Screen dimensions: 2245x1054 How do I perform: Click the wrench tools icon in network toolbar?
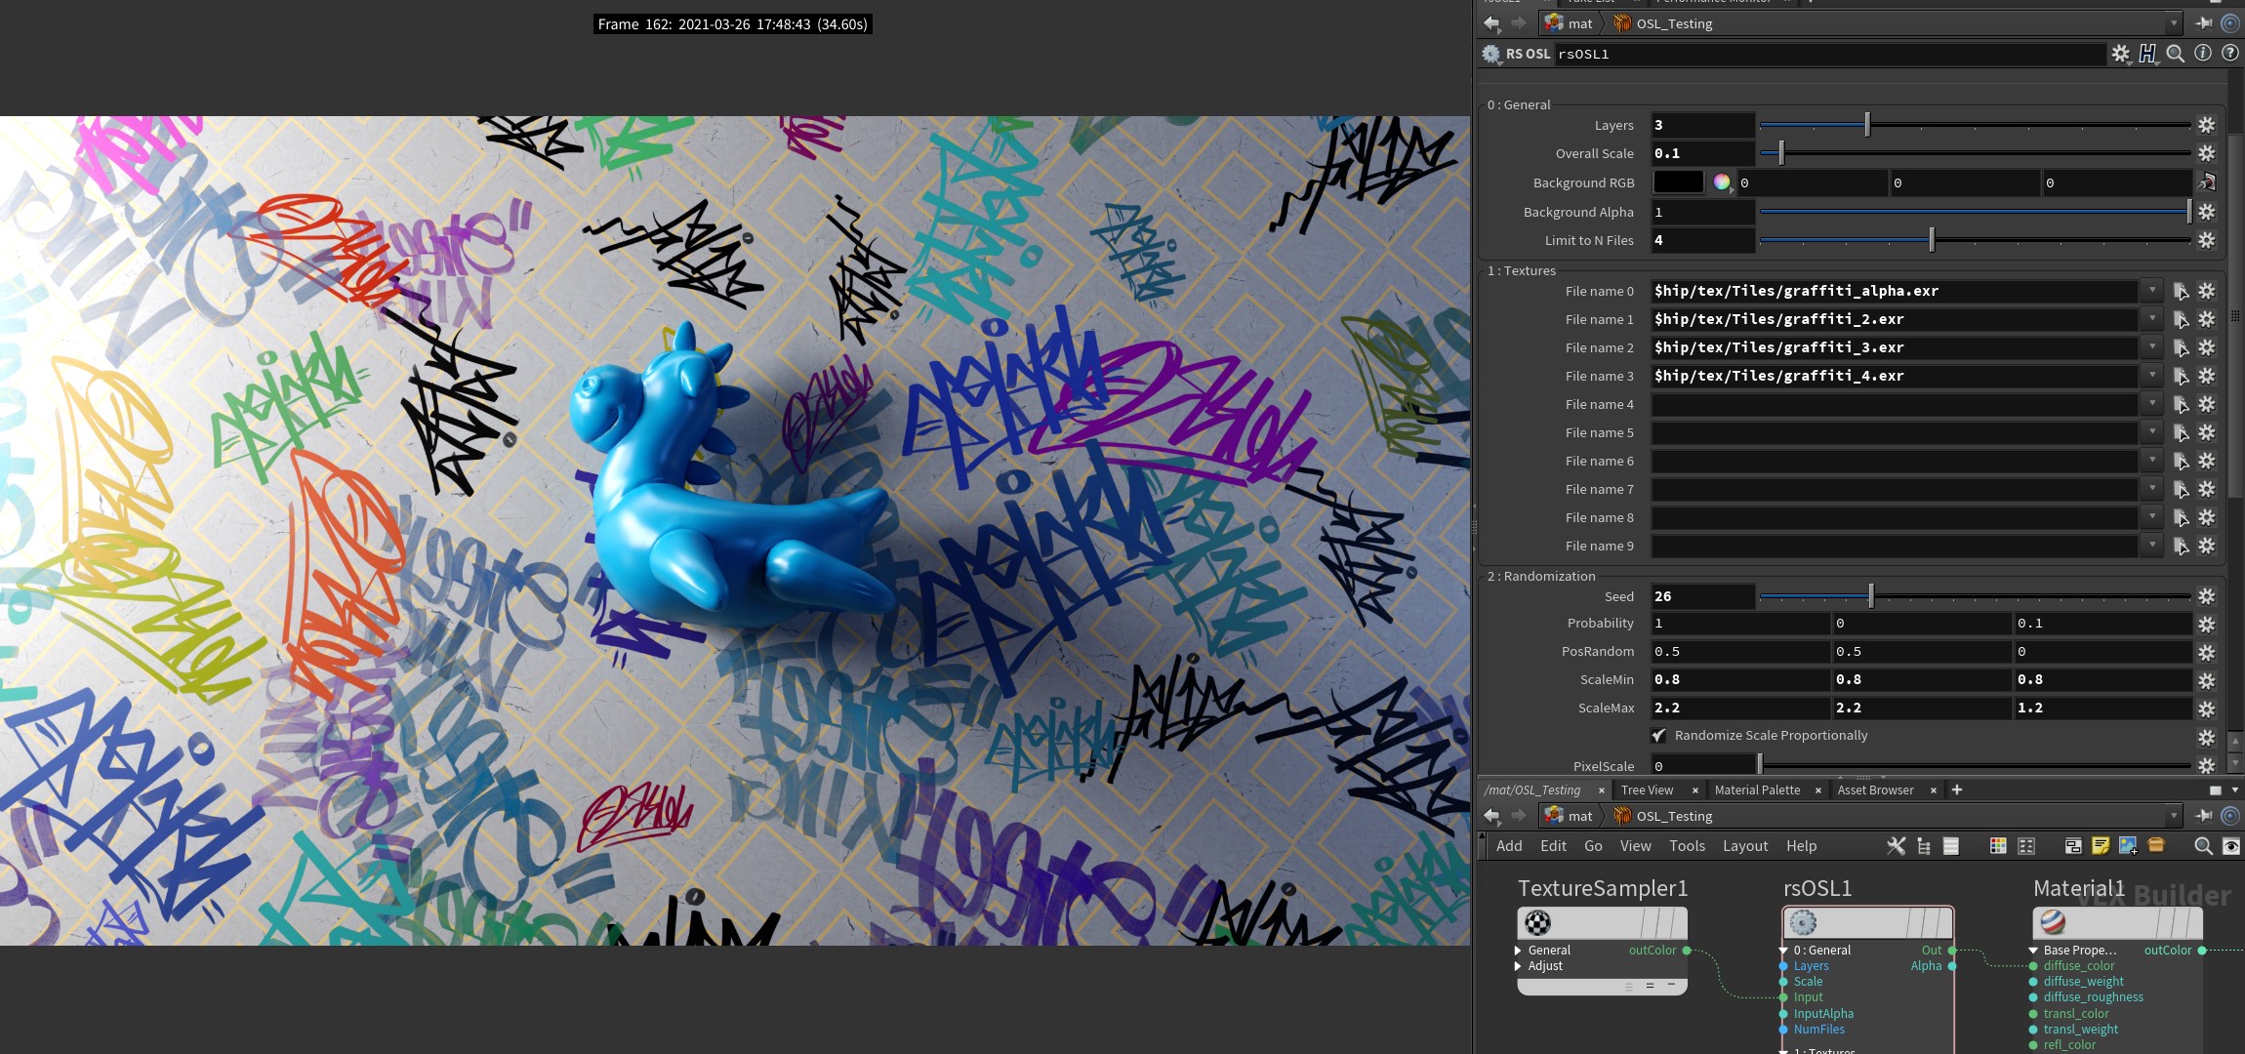(1896, 846)
